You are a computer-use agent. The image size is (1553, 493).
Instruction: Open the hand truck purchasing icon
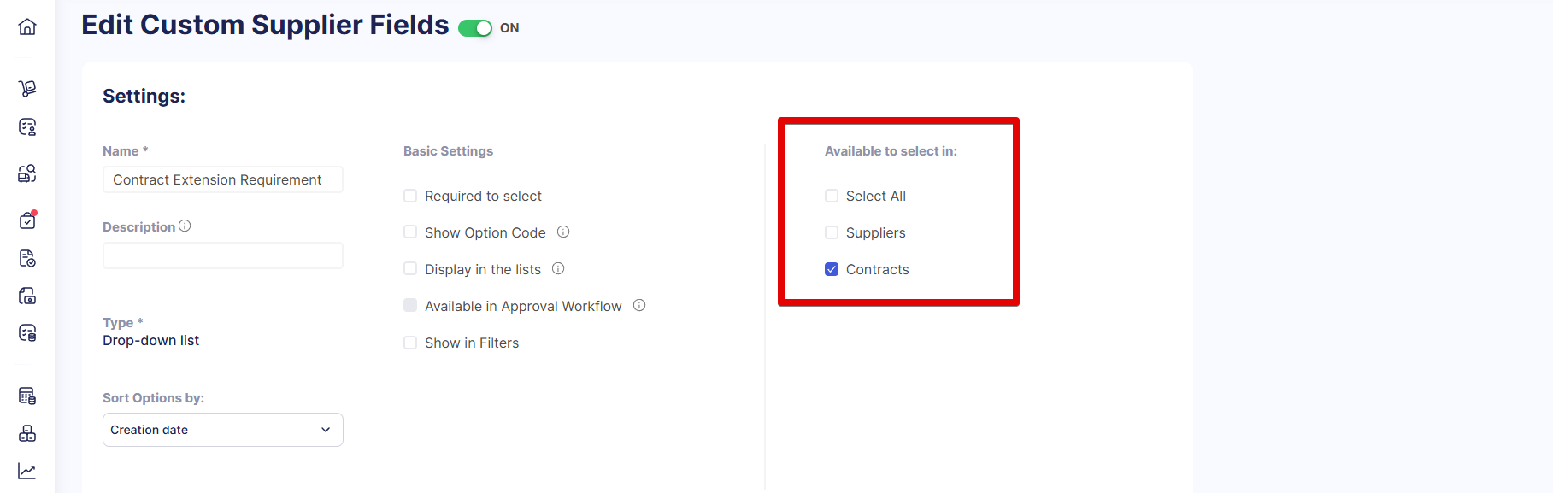pyautogui.click(x=27, y=88)
